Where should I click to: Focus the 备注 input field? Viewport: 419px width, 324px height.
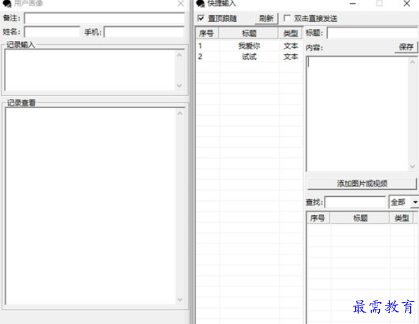coord(104,18)
